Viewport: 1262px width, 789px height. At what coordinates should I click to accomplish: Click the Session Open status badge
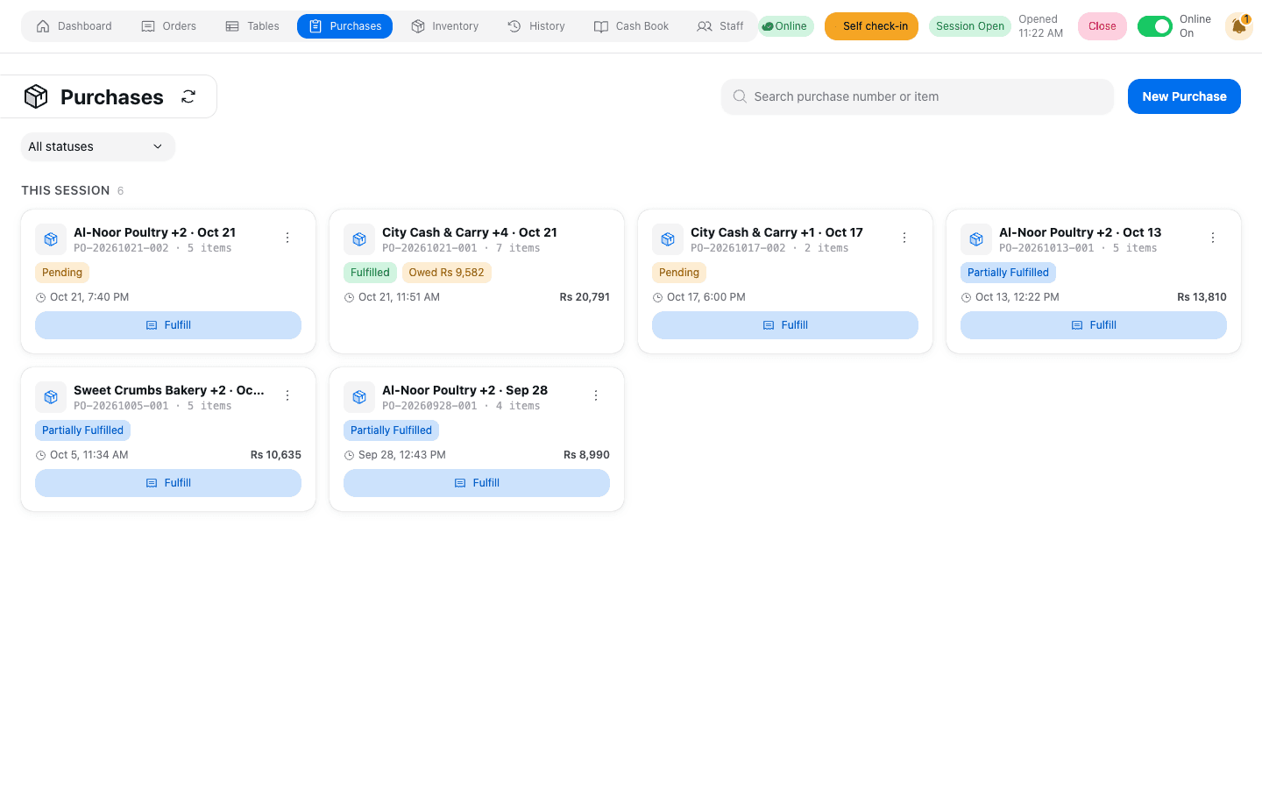(970, 26)
